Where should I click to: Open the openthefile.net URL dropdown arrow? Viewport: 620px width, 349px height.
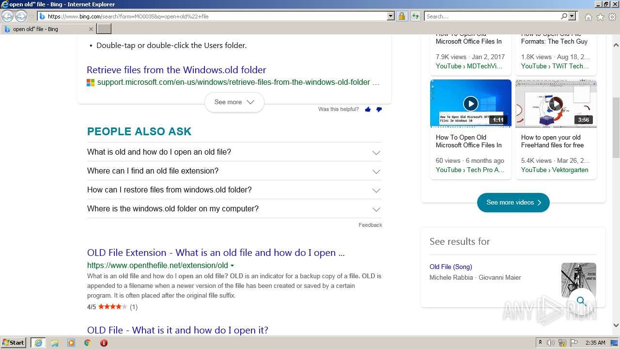[232, 266]
